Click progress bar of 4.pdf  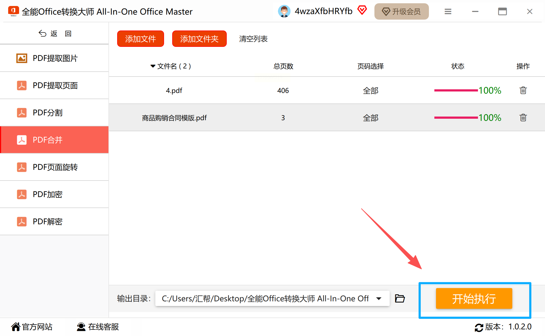[x=456, y=90]
